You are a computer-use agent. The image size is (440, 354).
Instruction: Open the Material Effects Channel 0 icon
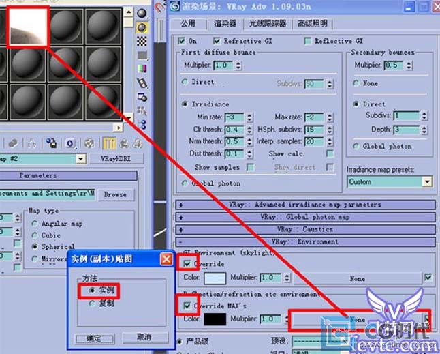pyautogui.click(x=70, y=143)
